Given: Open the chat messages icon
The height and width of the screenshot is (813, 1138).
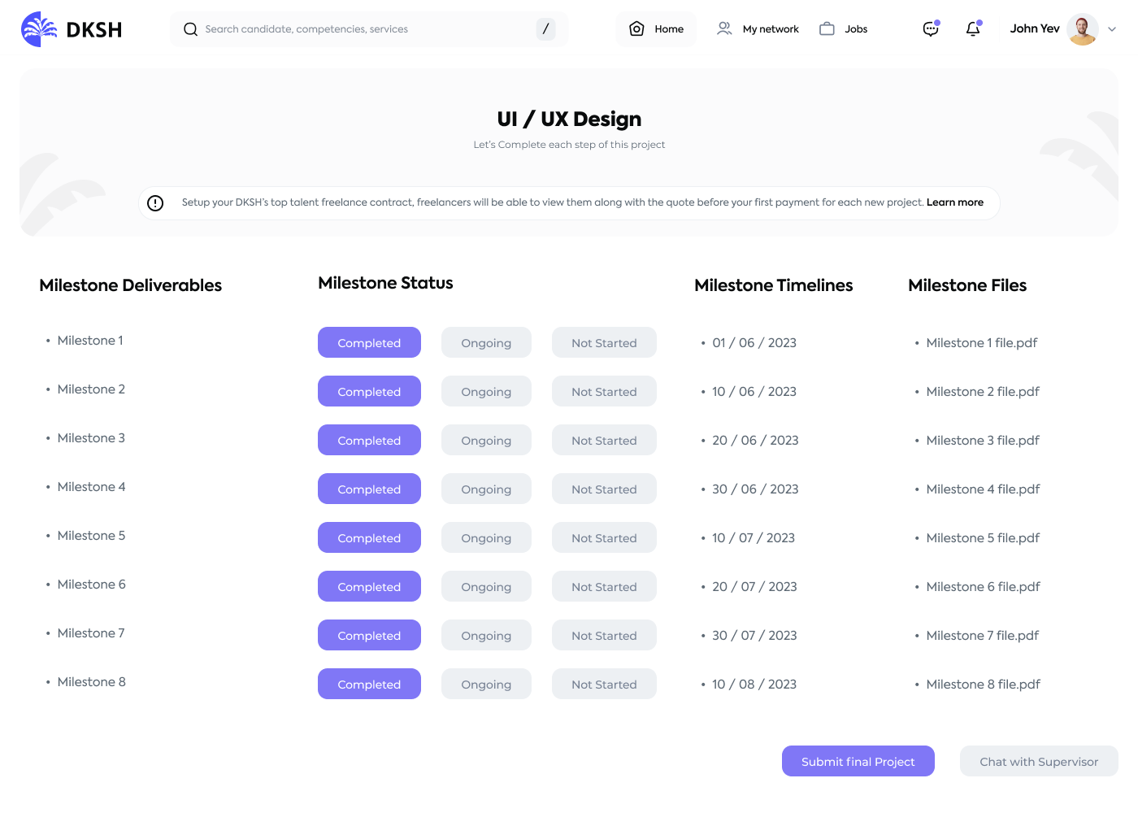Looking at the screenshot, I should [932, 29].
